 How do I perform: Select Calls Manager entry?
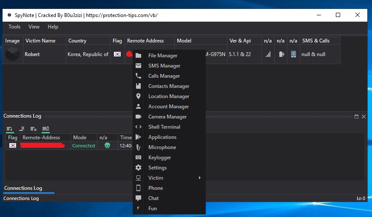click(169, 76)
